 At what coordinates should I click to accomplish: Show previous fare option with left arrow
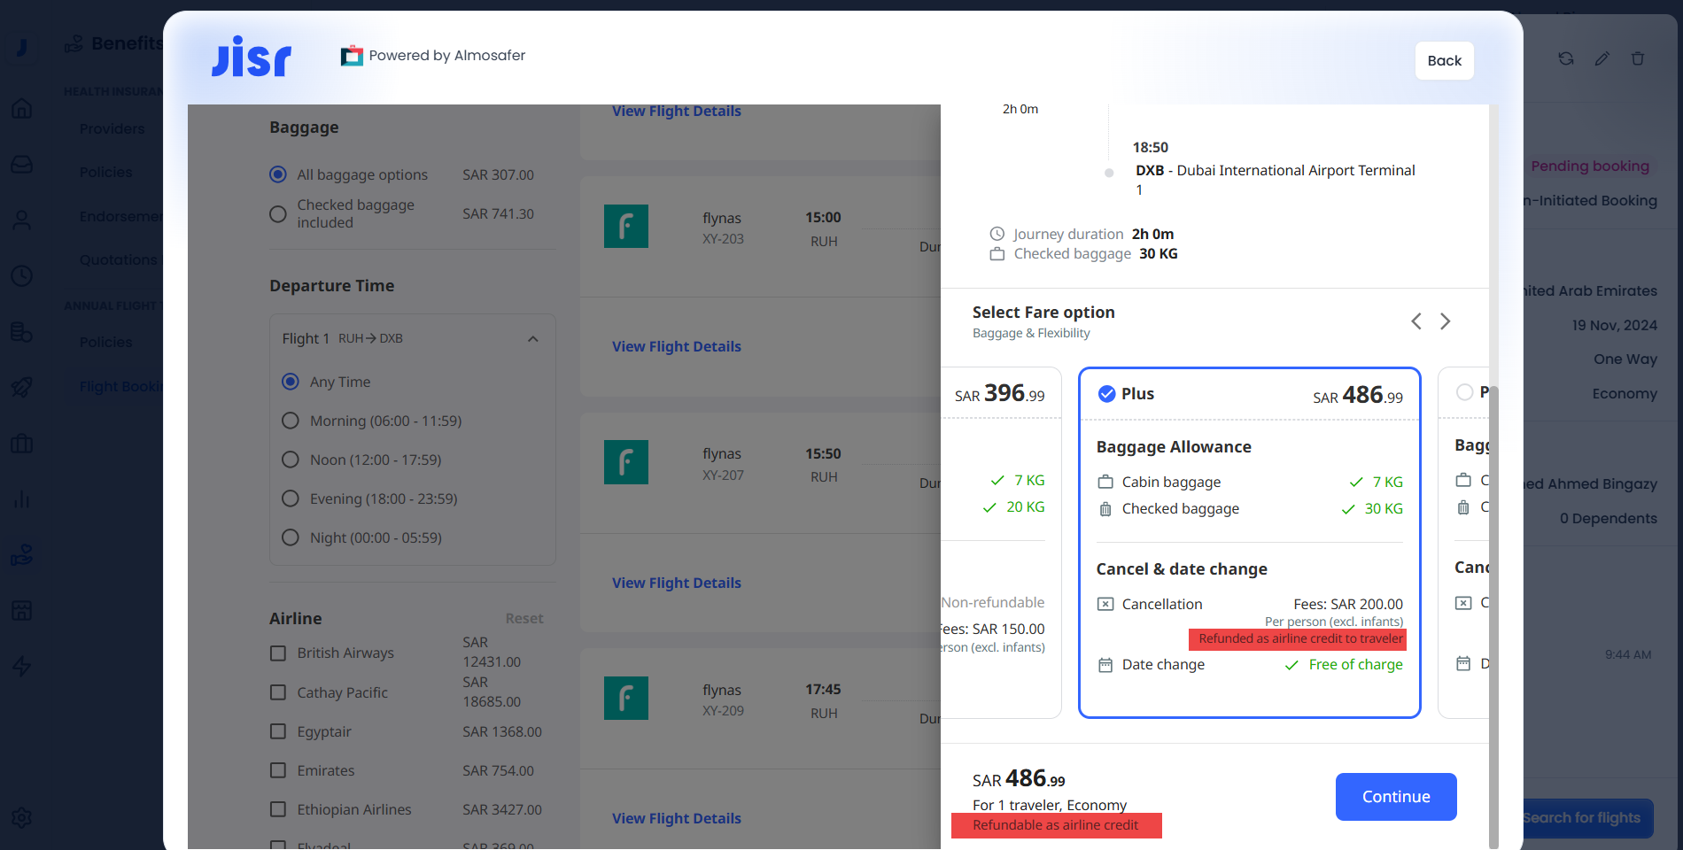[x=1416, y=321]
